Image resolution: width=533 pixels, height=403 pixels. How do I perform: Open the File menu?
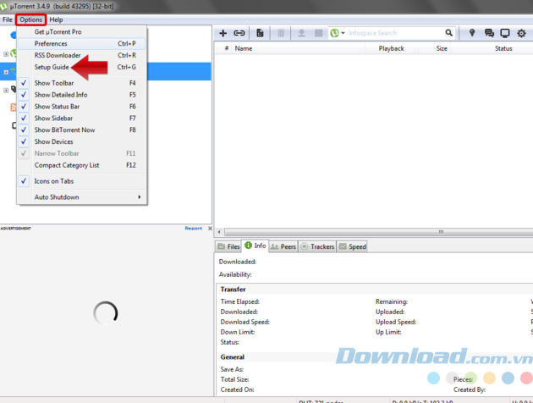[x=7, y=19]
